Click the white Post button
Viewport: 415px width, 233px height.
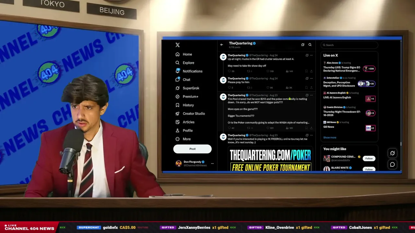coord(193,149)
